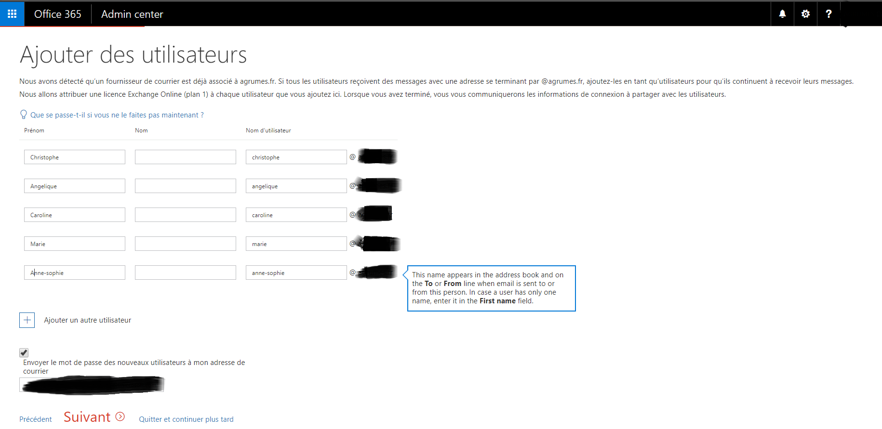
Task: Click the username field 'angelique'
Action: point(296,186)
